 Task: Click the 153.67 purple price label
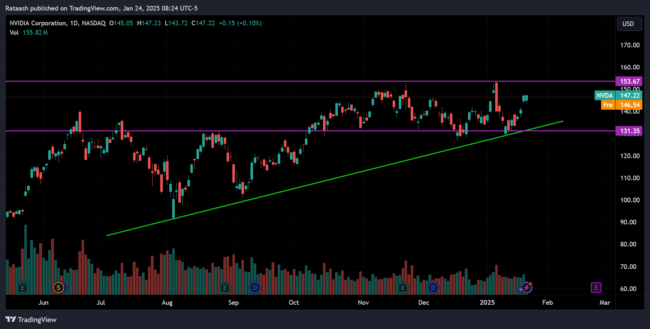tap(629, 81)
